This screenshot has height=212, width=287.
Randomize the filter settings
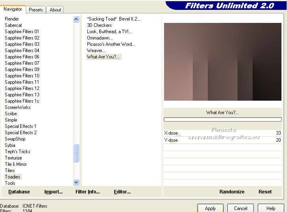click(x=232, y=192)
